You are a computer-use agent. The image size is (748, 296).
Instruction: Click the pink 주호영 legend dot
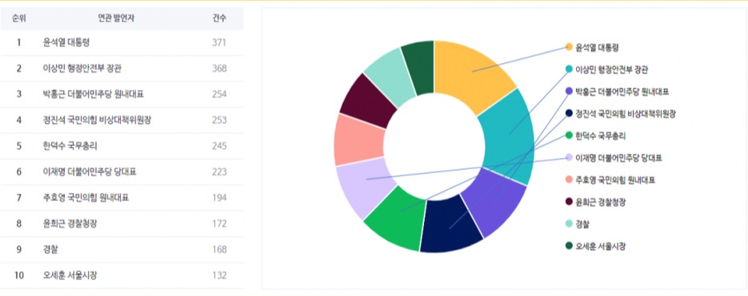point(569,180)
